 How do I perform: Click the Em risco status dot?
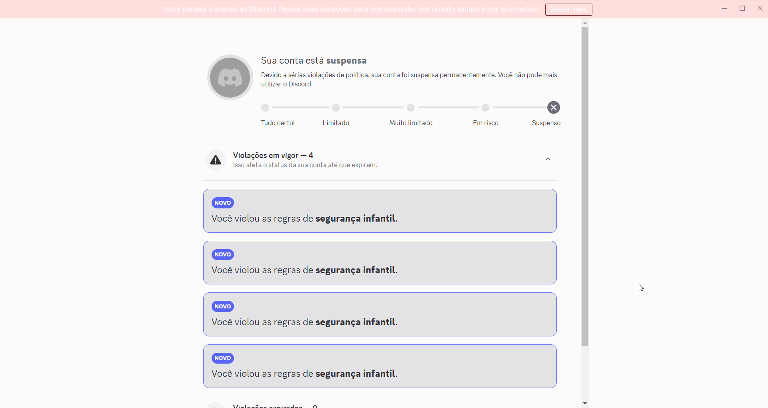486,108
